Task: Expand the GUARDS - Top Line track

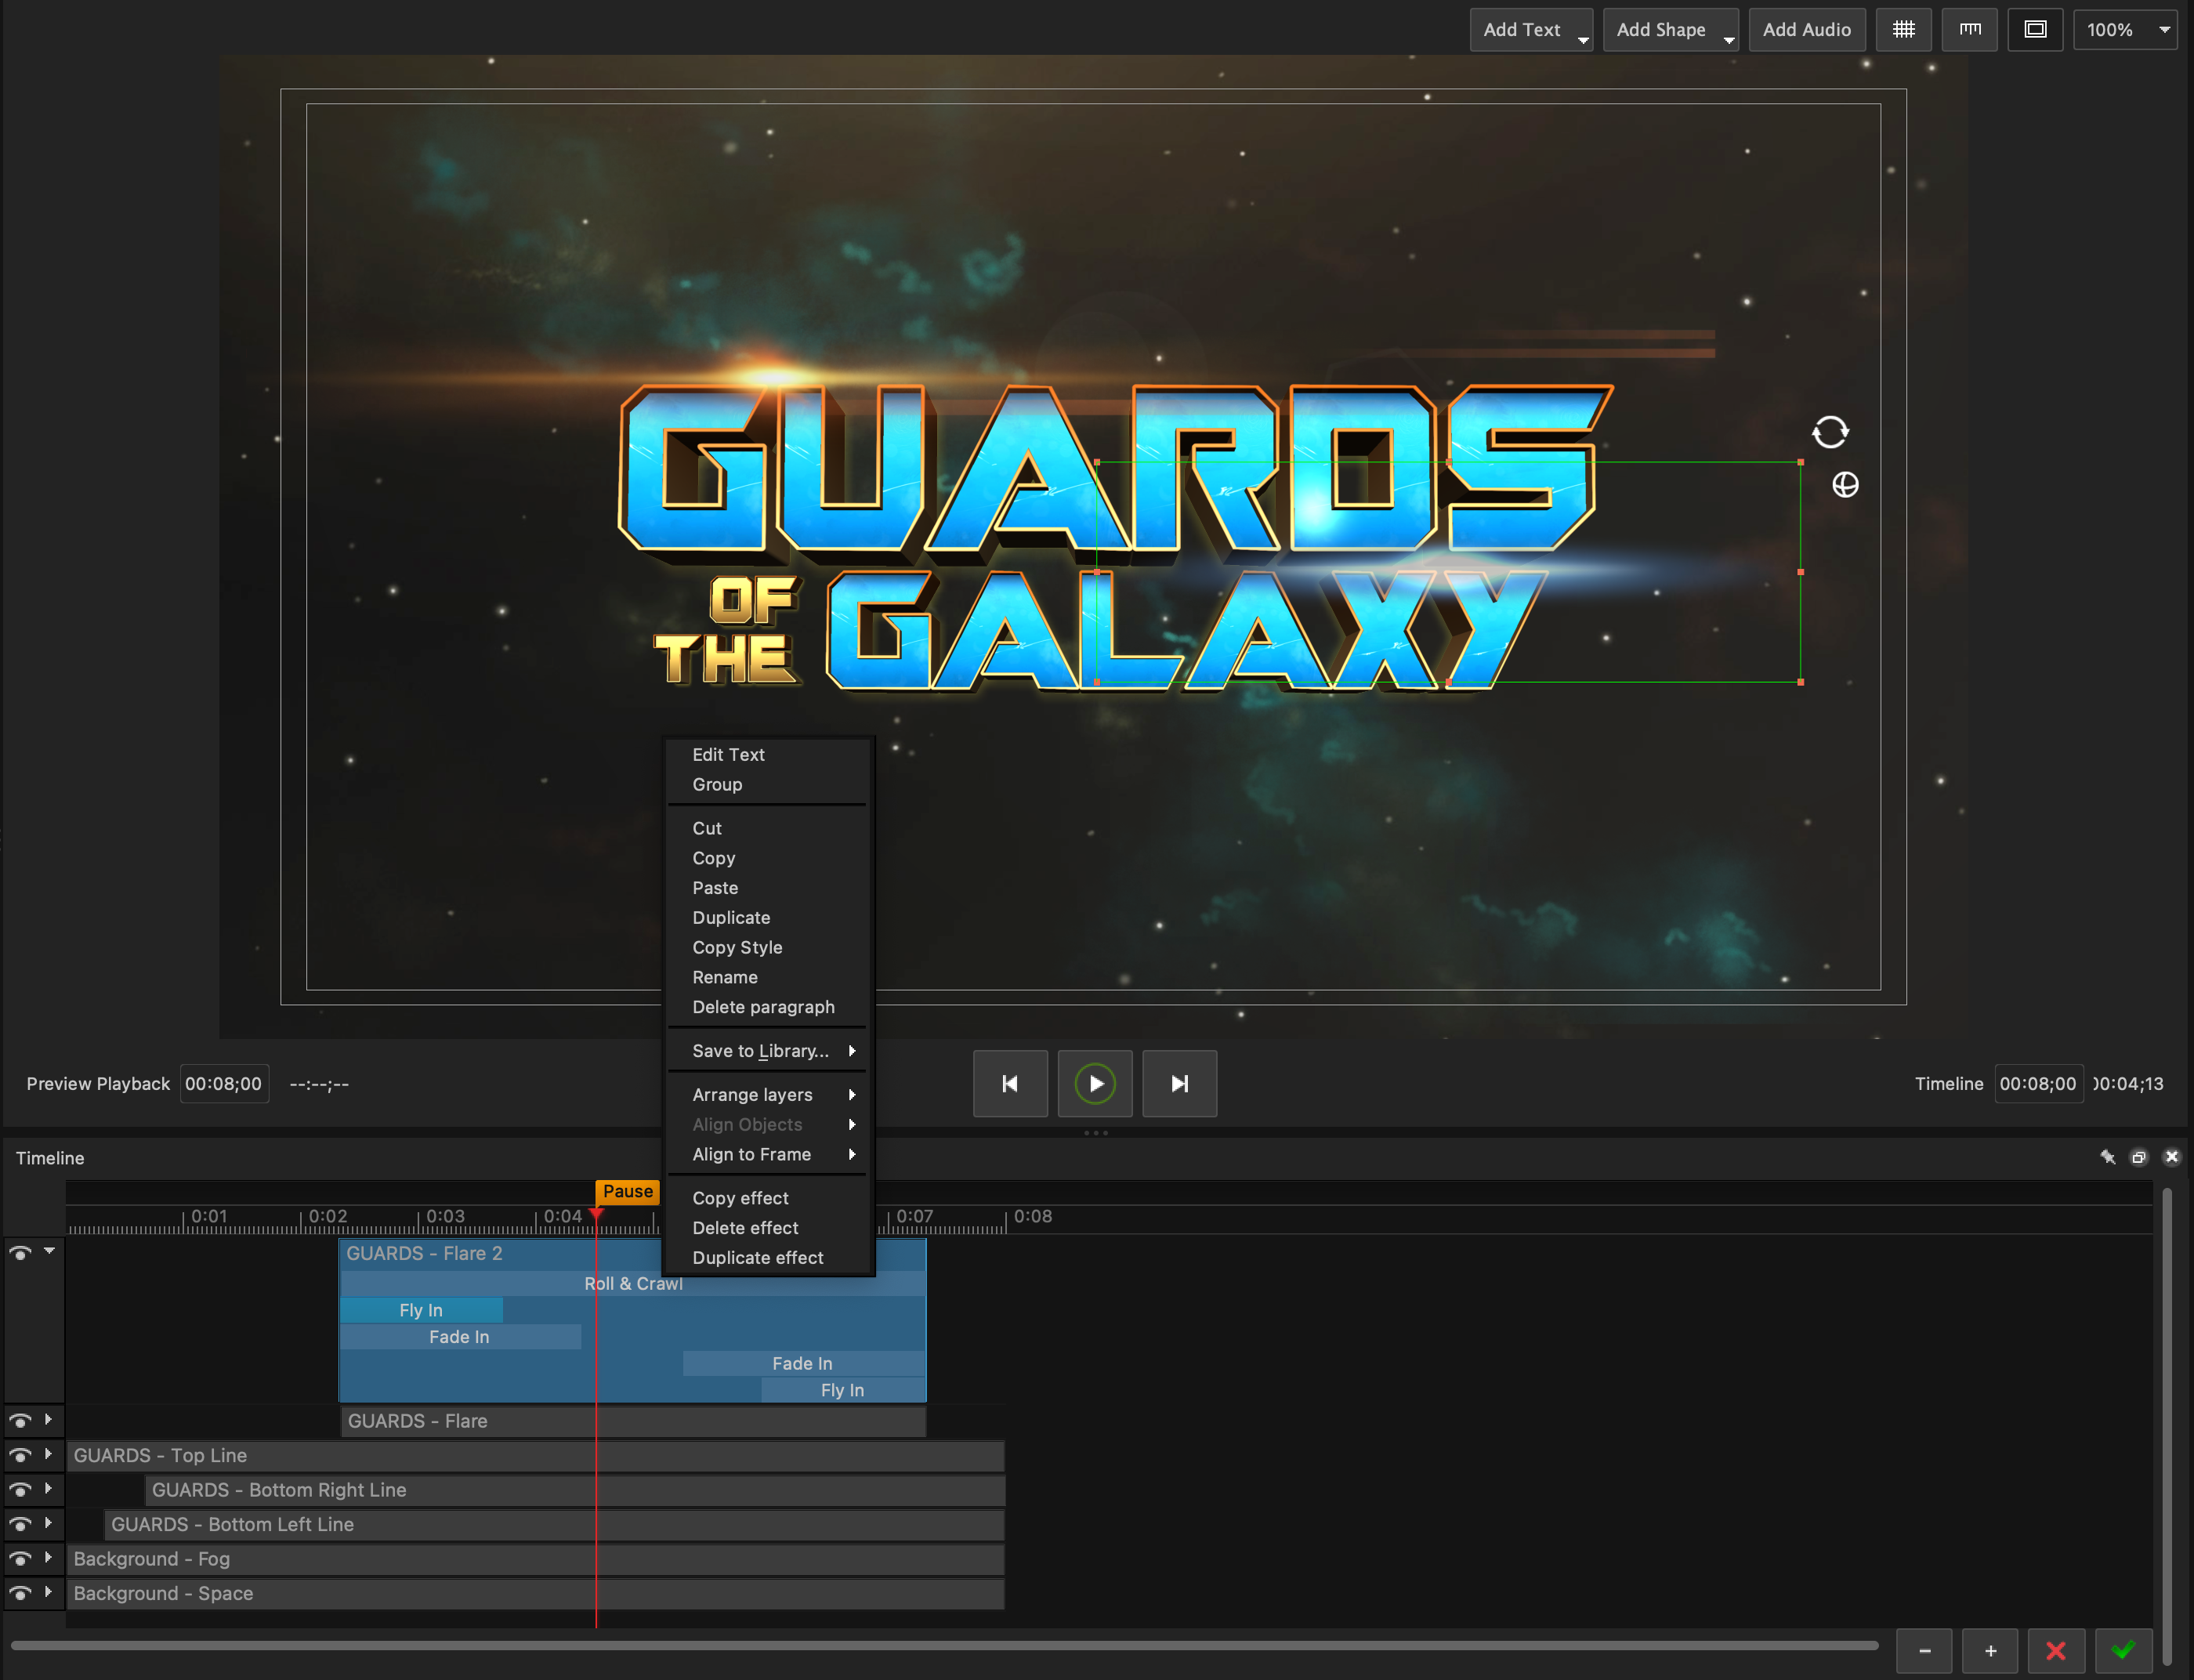Action: [x=48, y=1454]
